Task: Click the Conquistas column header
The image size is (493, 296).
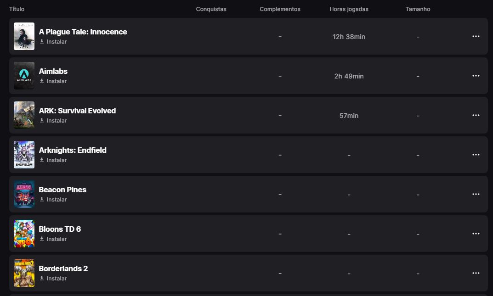Action: pyautogui.click(x=211, y=9)
